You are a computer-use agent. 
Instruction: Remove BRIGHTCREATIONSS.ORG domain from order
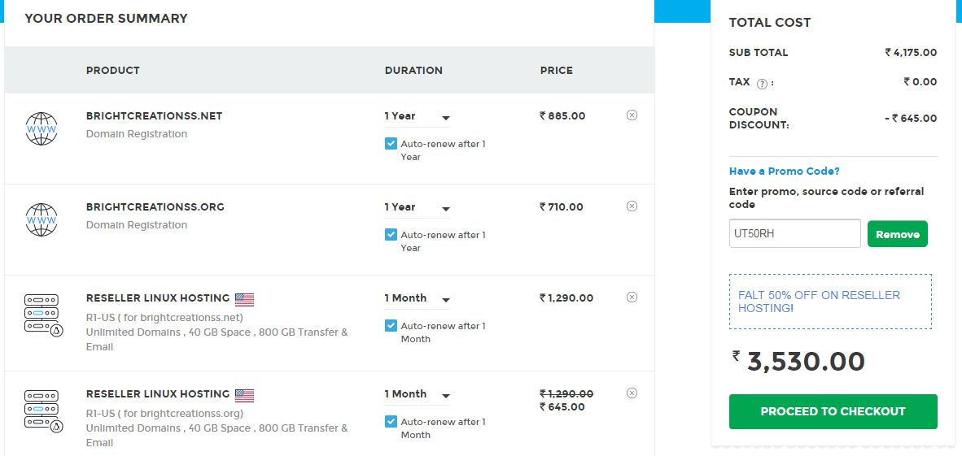tap(632, 206)
